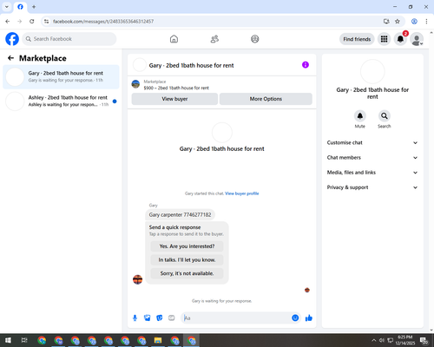Open the $900 listing thumbnail image
This screenshot has width=434, height=347.
(x=135, y=84)
